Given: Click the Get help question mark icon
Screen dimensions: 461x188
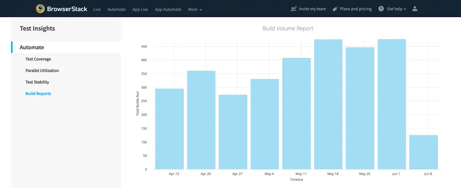Looking at the screenshot, I should click(381, 9).
